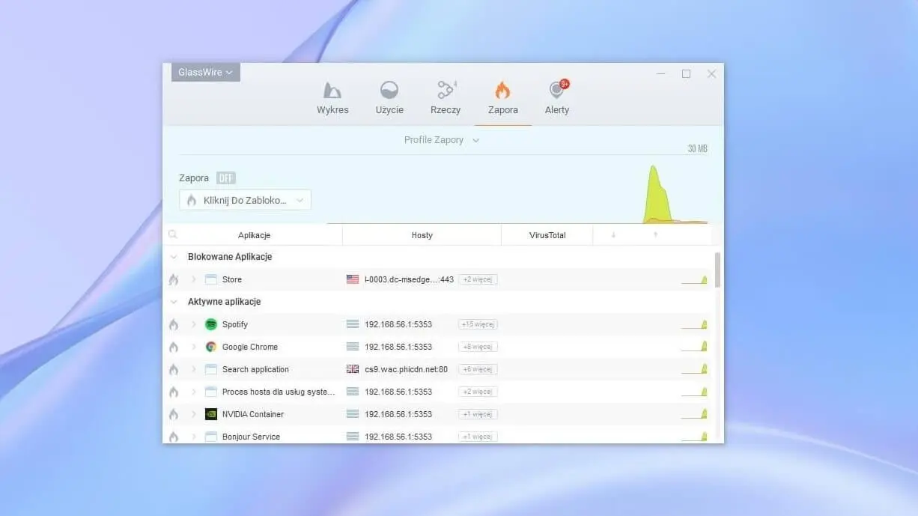Toggle firewall flame for Bonjour Service
This screenshot has width=918, height=516.
[x=174, y=437]
